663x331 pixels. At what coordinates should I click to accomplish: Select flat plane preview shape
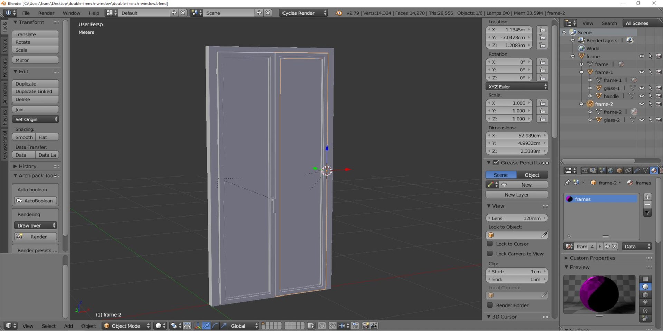pyautogui.click(x=645, y=279)
